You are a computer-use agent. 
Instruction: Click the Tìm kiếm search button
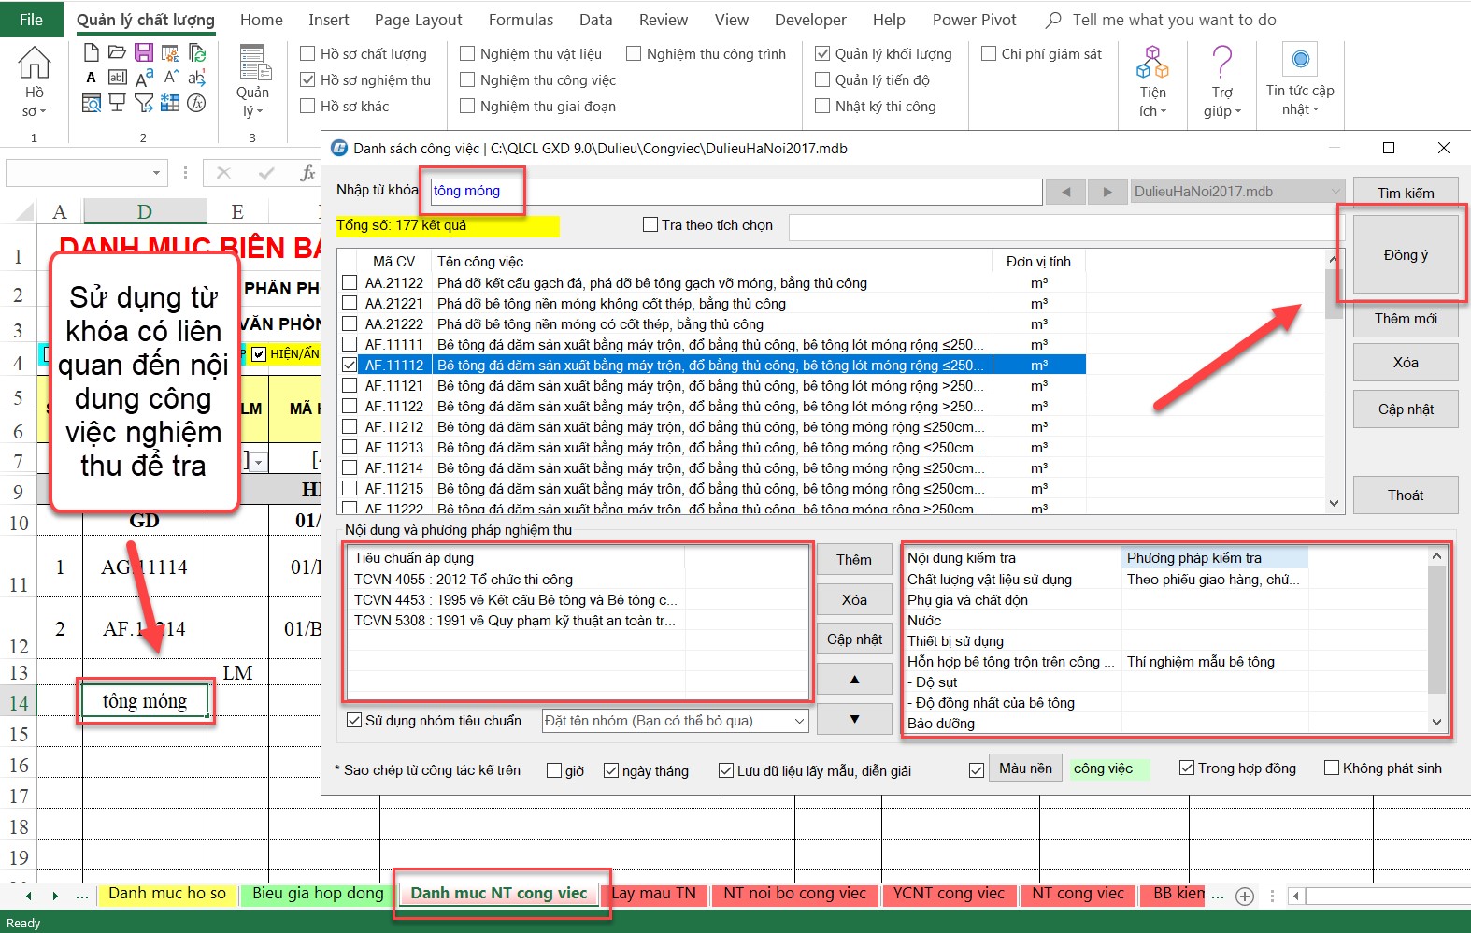(x=1405, y=193)
